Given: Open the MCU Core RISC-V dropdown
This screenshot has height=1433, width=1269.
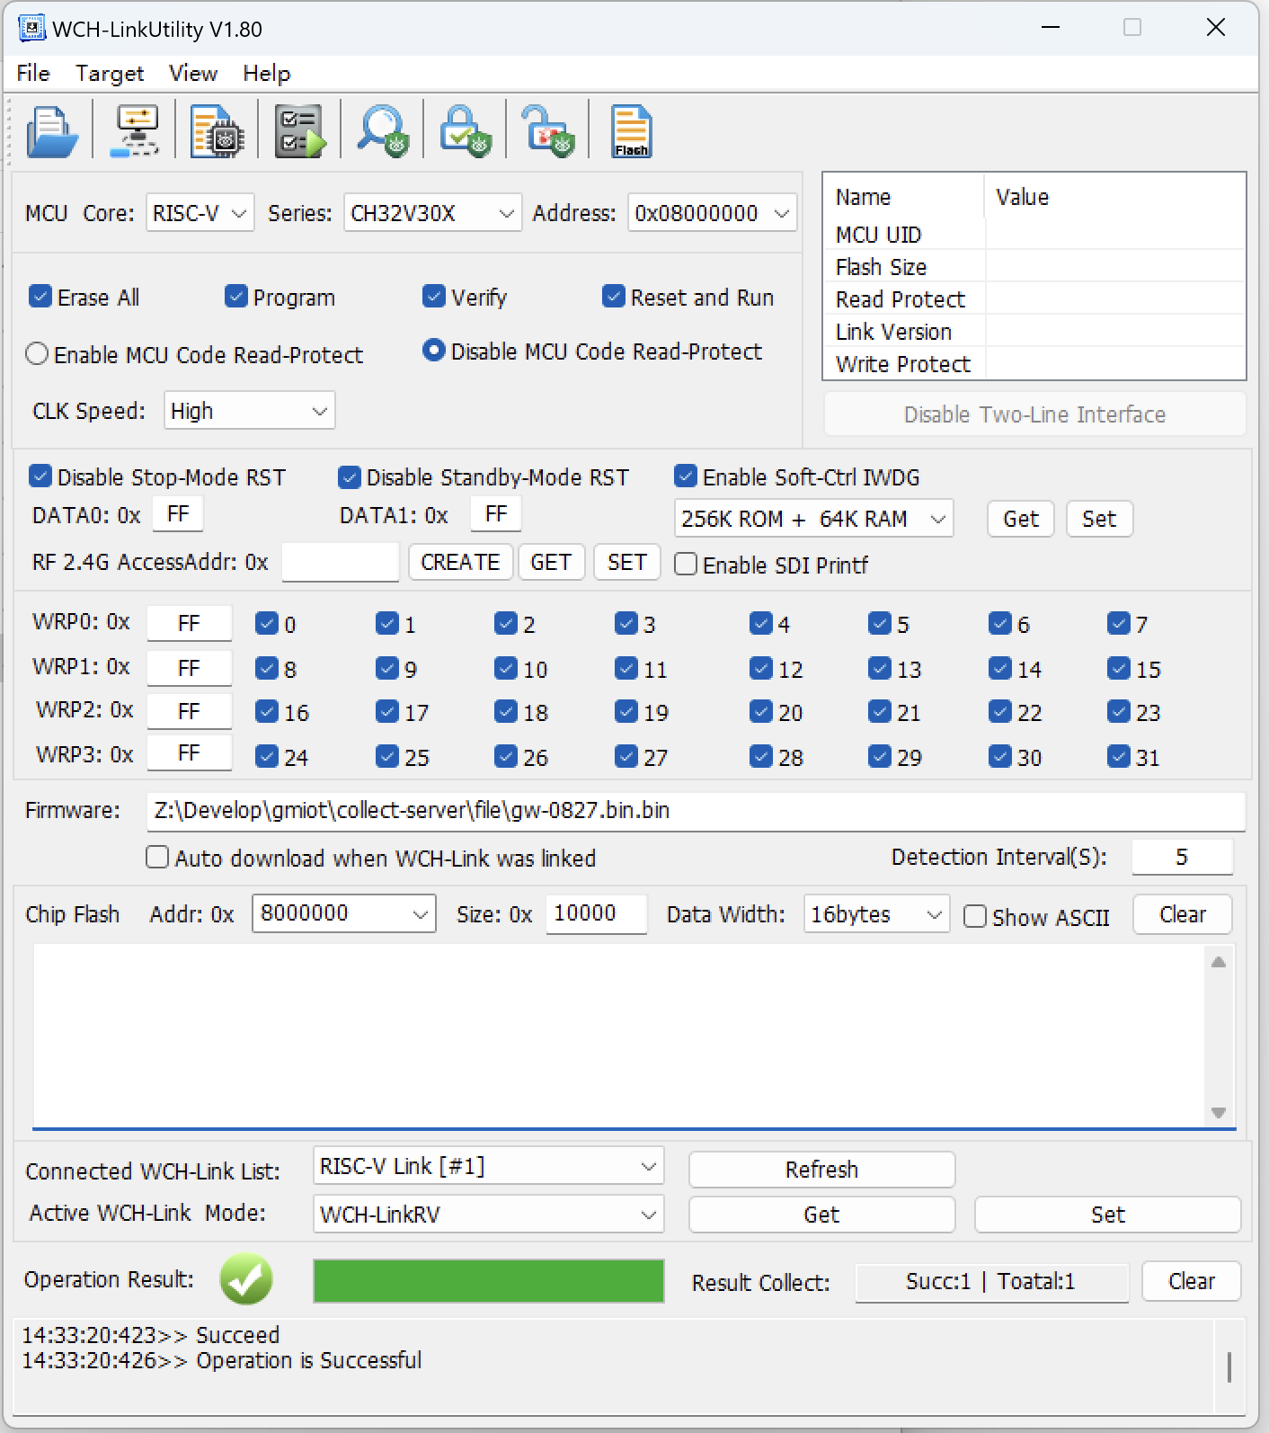Looking at the screenshot, I should 200,213.
